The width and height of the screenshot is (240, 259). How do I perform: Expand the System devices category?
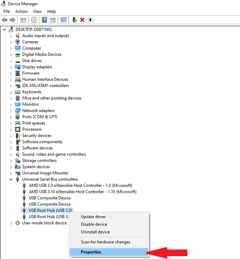click(x=11, y=167)
